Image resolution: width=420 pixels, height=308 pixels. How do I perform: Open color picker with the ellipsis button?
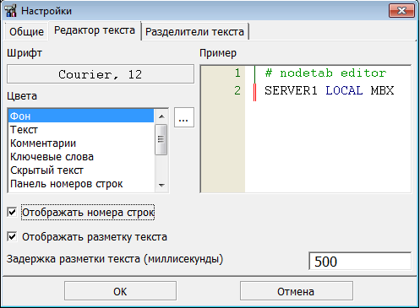184,117
